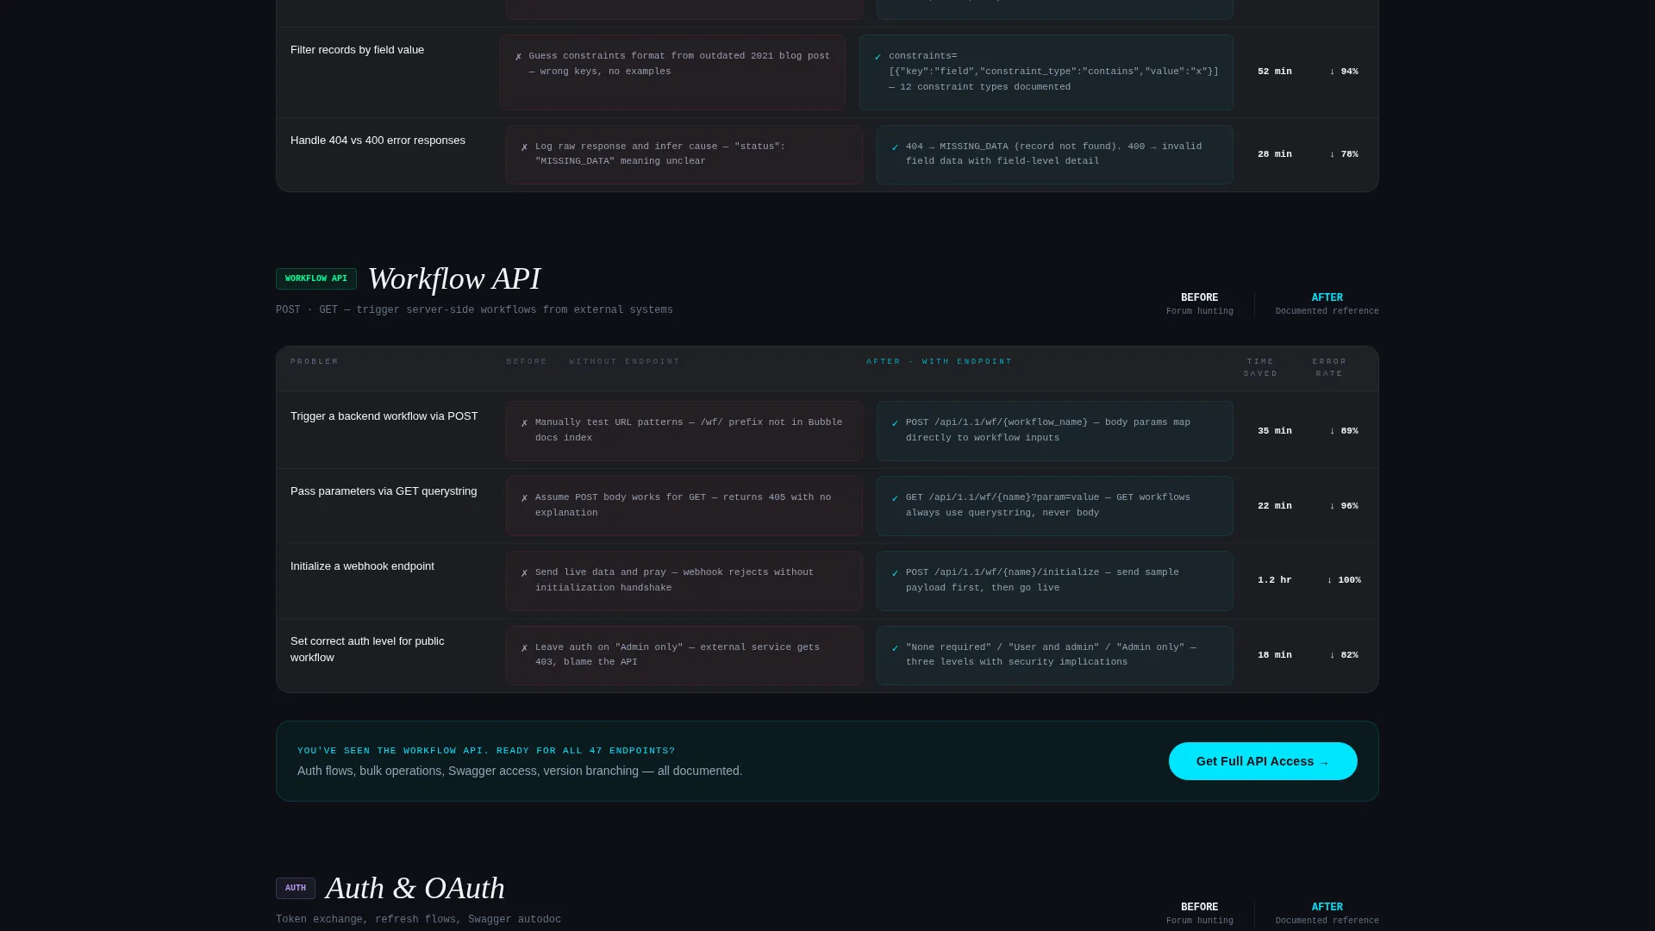Click the 'Log raw response and infer cause' card
The width and height of the screenshot is (1655, 931).
tap(684, 154)
